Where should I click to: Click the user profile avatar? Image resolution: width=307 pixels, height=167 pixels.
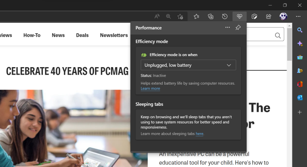tap(283, 16)
